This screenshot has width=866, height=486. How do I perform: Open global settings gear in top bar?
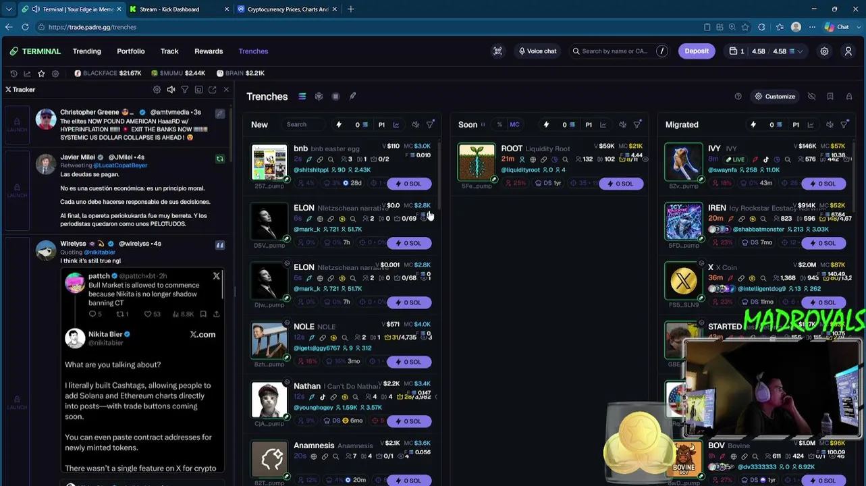[x=824, y=51]
